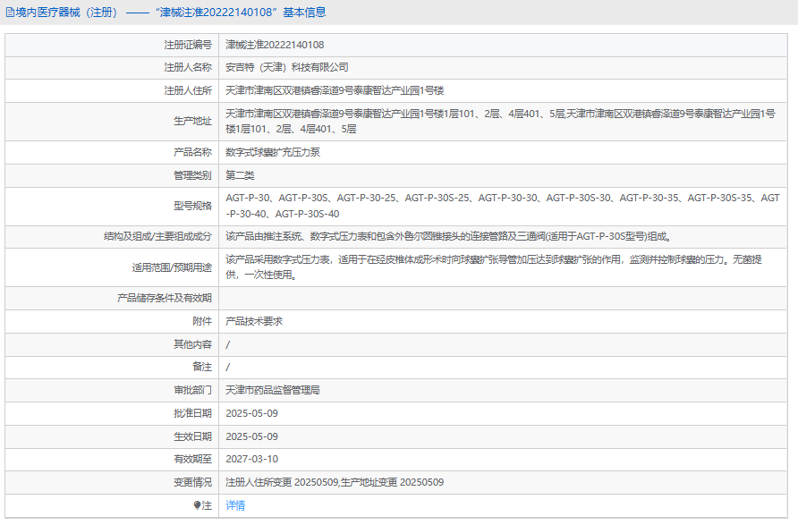Click the bulb icon next to 注

(x=198, y=505)
